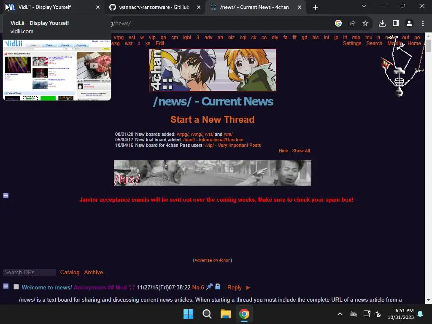The height and width of the screenshot is (324, 432).
Task: Open Chrome downloads
Action: pos(382,24)
